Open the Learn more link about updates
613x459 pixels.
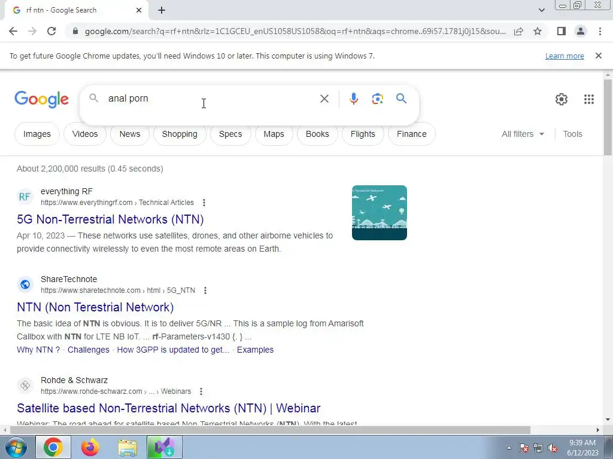click(x=565, y=56)
